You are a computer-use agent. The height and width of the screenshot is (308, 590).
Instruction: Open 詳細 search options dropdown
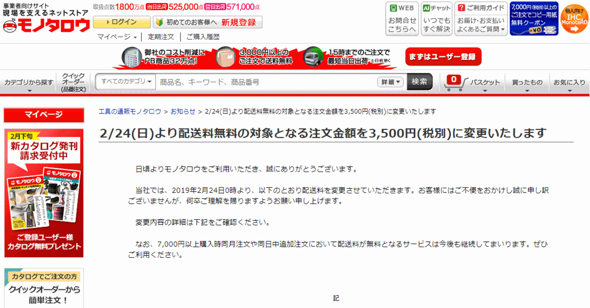(390, 82)
